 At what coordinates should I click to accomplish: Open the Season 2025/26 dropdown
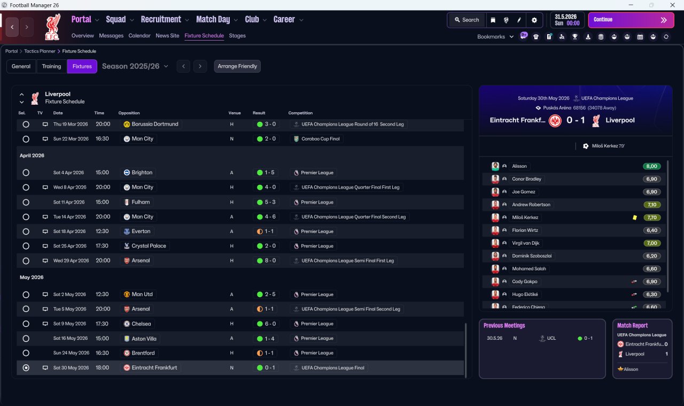tap(135, 66)
